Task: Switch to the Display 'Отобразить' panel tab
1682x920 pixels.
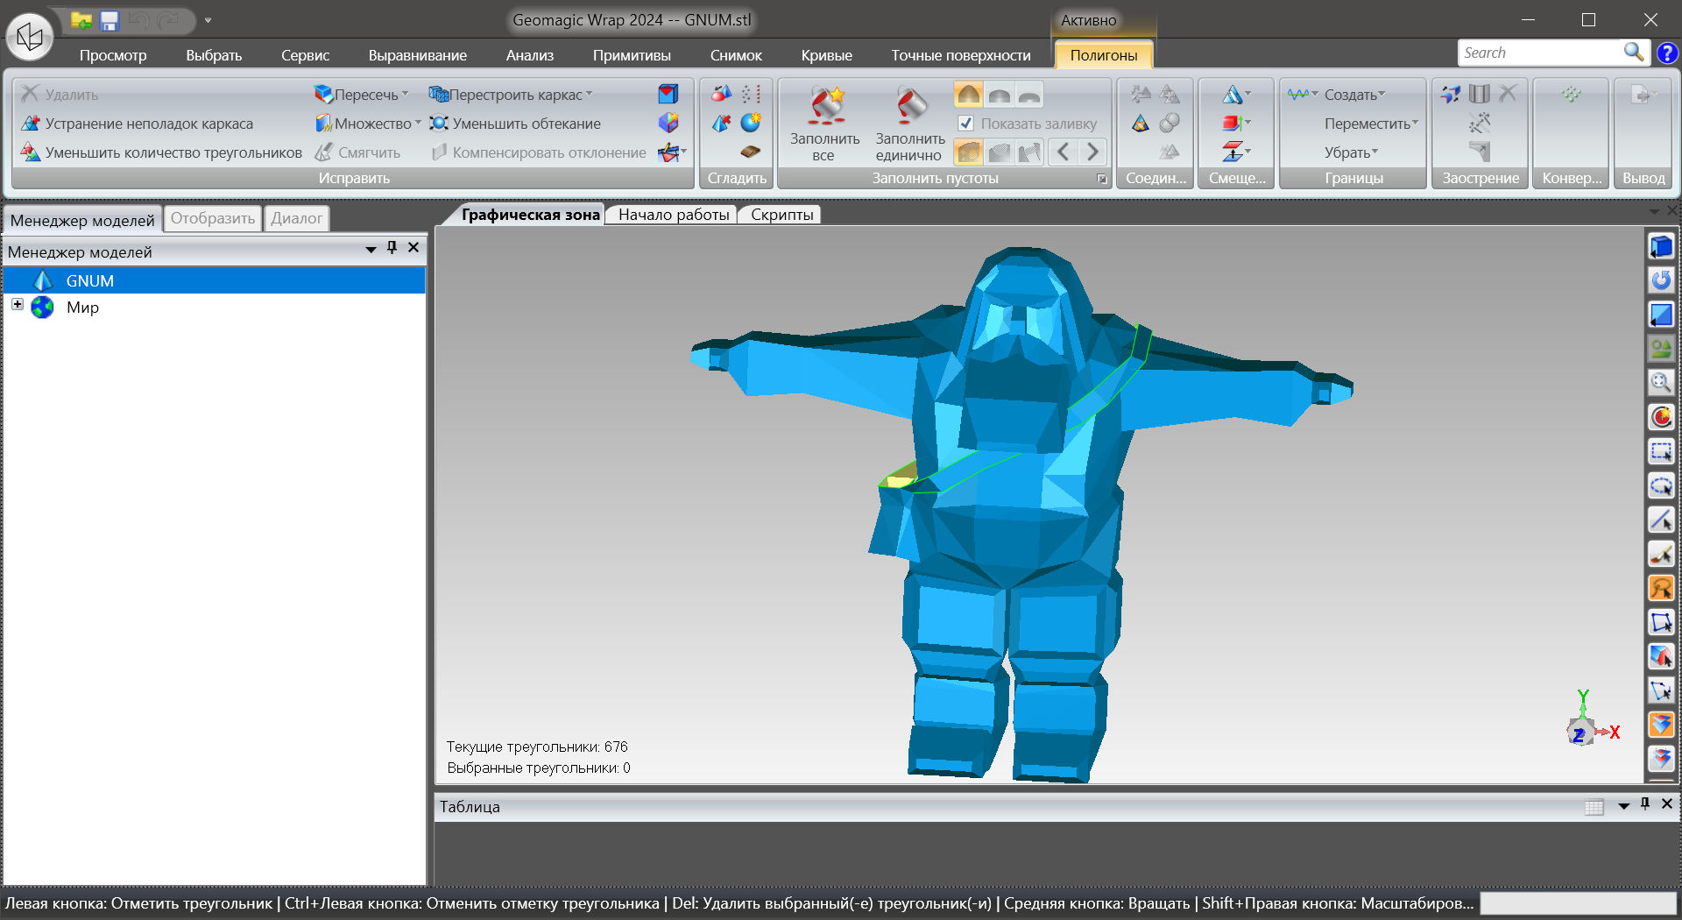Action: (213, 218)
